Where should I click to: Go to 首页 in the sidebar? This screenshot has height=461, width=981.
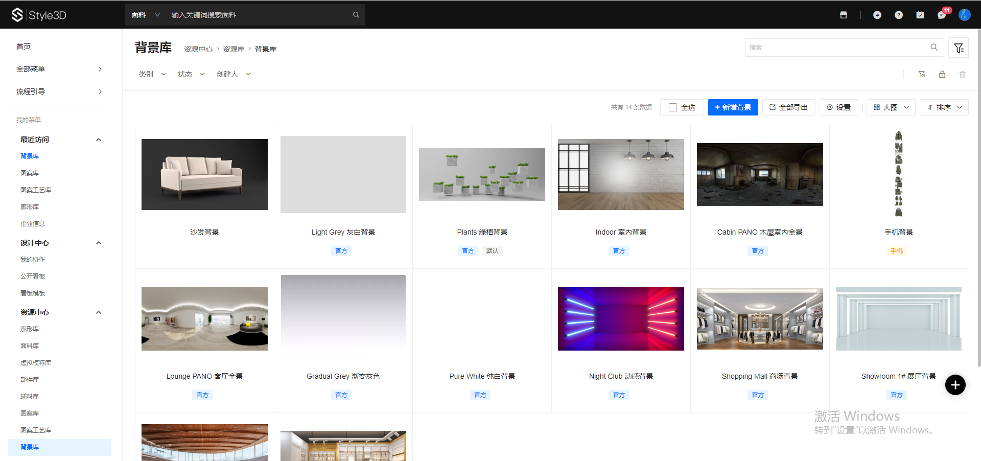24,47
